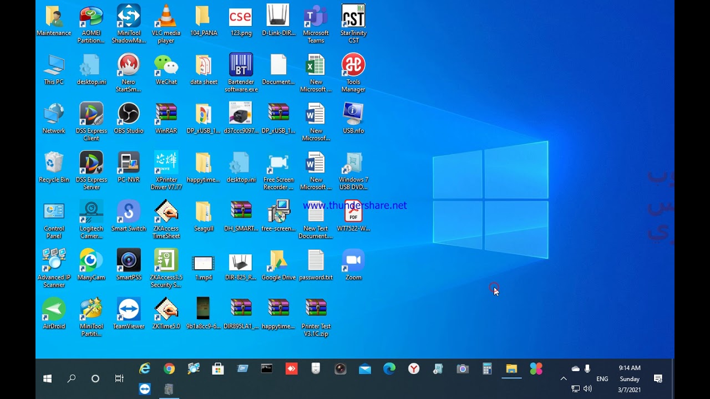
Task: Open TeamViewer desktop shortcut
Action: coord(129,314)
